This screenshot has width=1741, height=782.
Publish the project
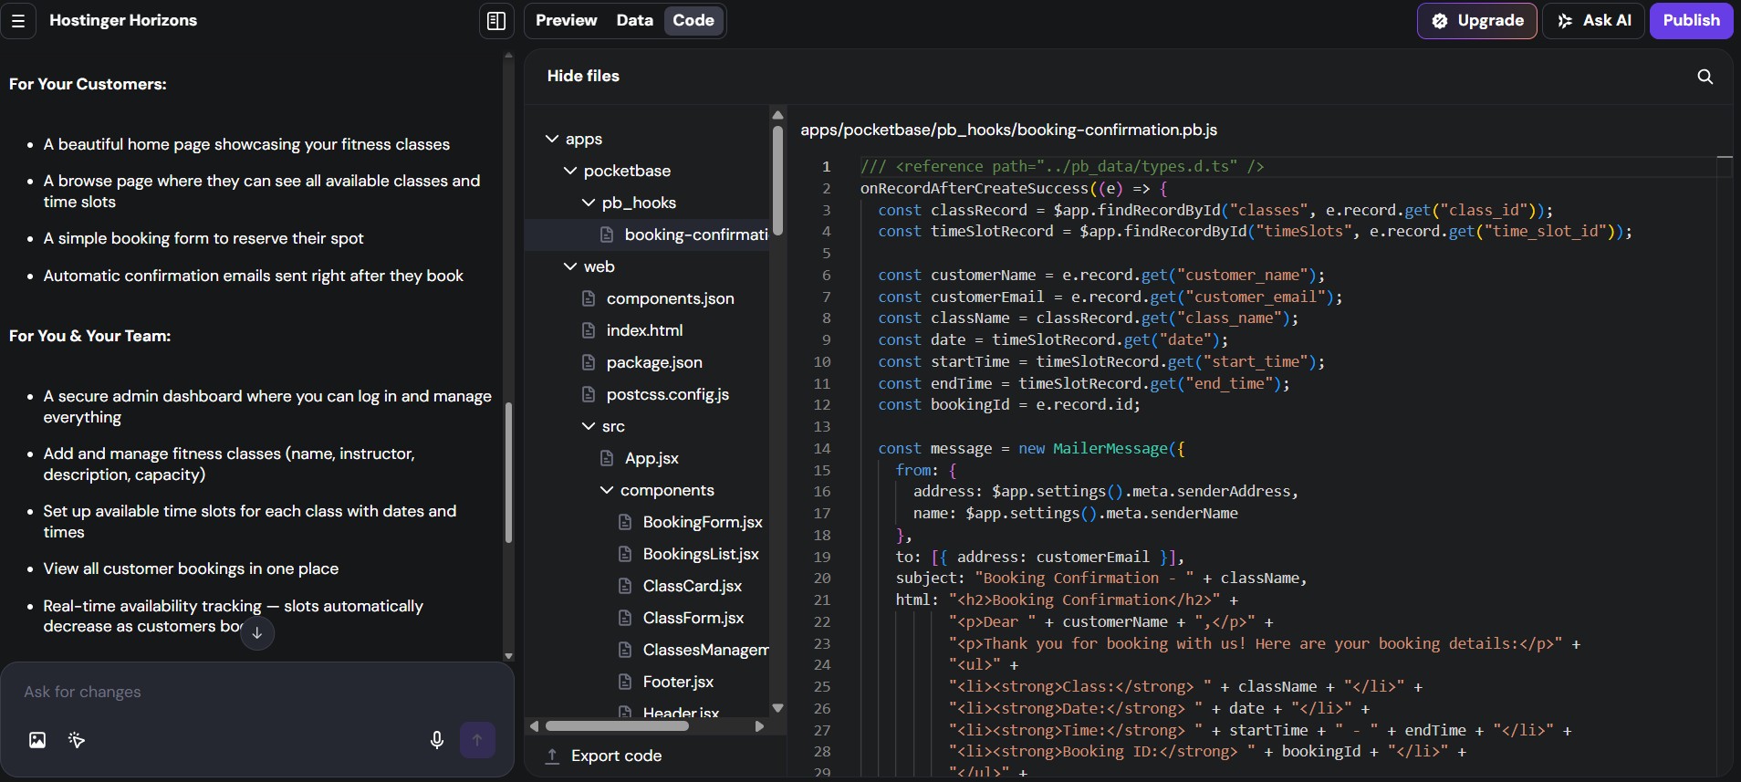coord(1691,20)
